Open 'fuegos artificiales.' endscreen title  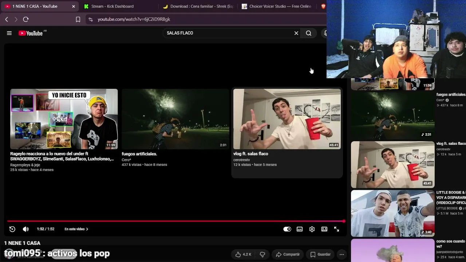139,154
